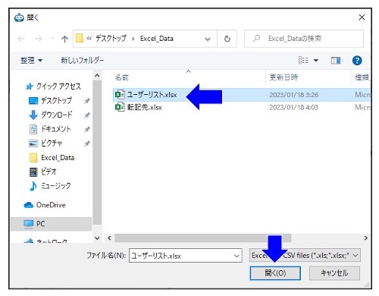Click the Excel icon of ユーザーリスト.xlsx
379x296 pixels.
pos(120,94)
